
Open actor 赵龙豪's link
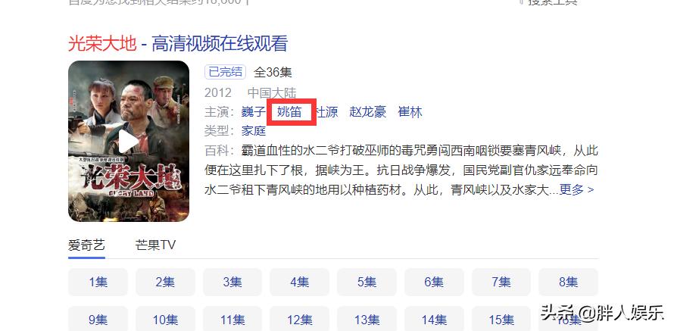[368, 112]
